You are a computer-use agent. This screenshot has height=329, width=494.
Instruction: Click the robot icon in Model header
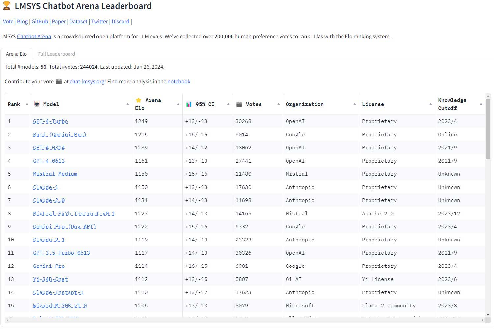coord(37,104)
